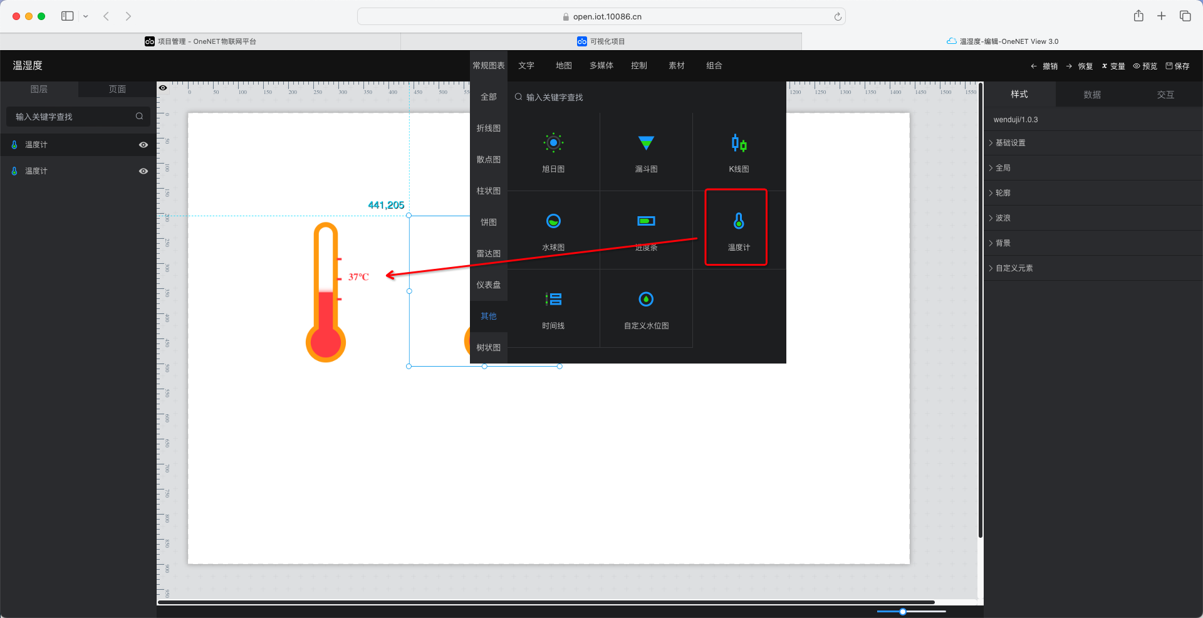Open the 多媒体 component menu

pyautogui.click(x=601, y=66)
